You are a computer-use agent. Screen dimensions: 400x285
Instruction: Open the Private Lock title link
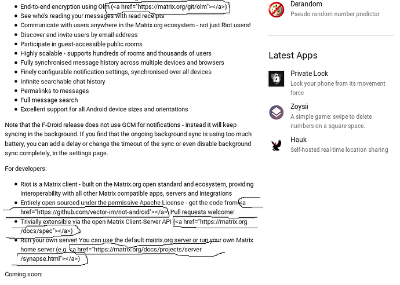pyautogui.click(x=309, y=74)
